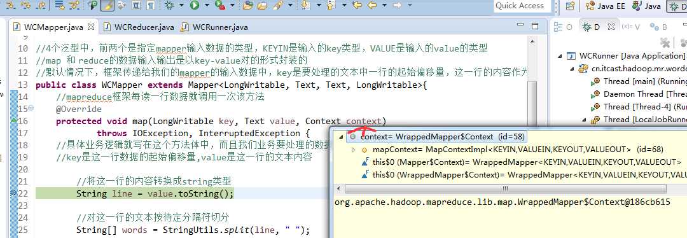
Task: Click Remove All Terminated Launches icon
Action: [666, 42]
